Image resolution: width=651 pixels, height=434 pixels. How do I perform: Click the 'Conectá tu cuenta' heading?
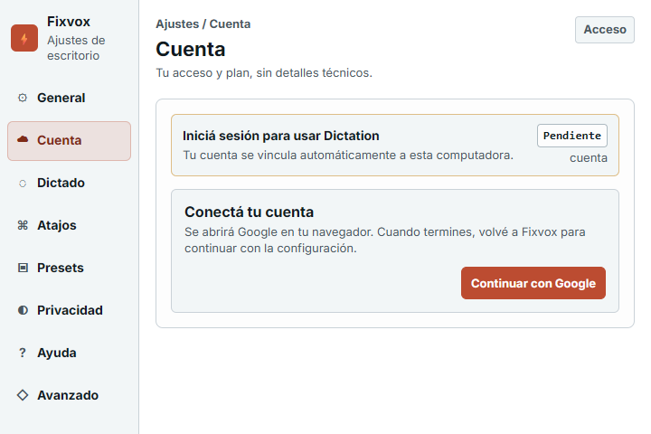(250, 212)
